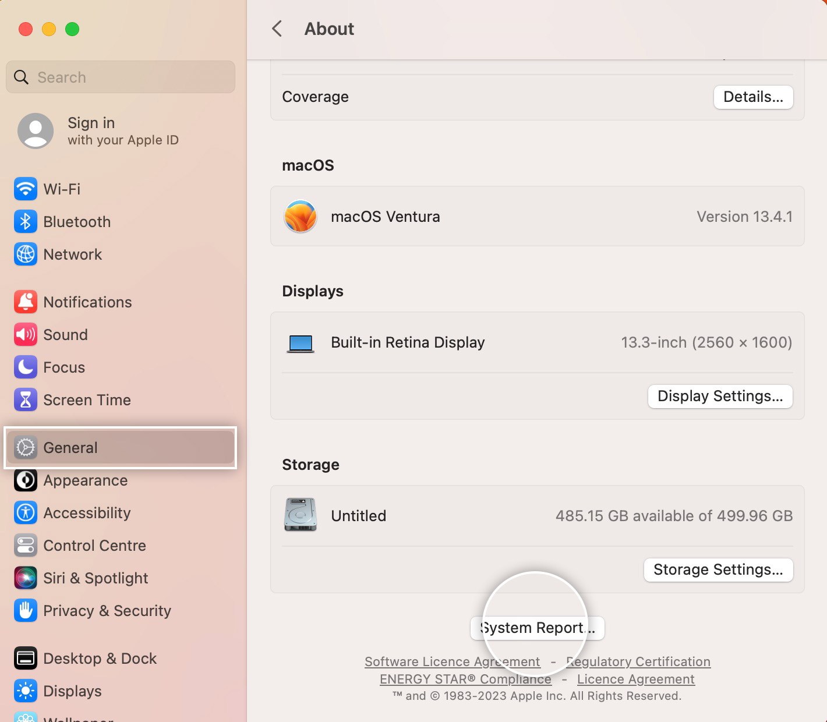This screenshot has height=722, width=827.
Task: Open Accessibility settings
Action: 121,512
